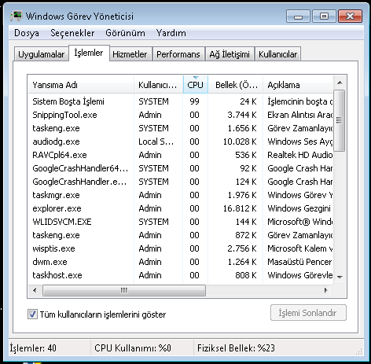
Task: Open the Yardım menu
Action: [171, 33]
